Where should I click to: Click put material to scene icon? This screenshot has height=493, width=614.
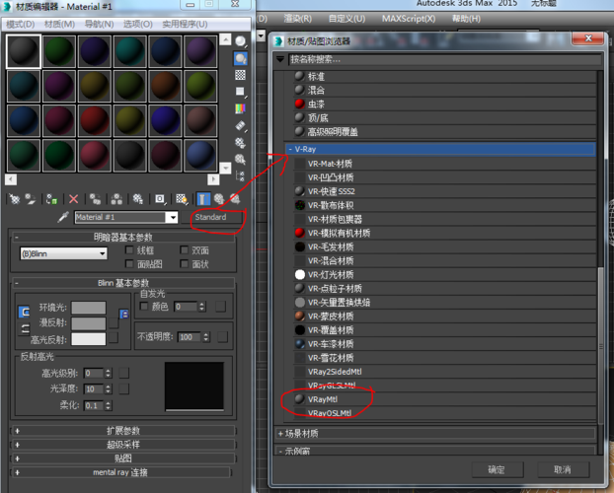click(x=31, y=199)
